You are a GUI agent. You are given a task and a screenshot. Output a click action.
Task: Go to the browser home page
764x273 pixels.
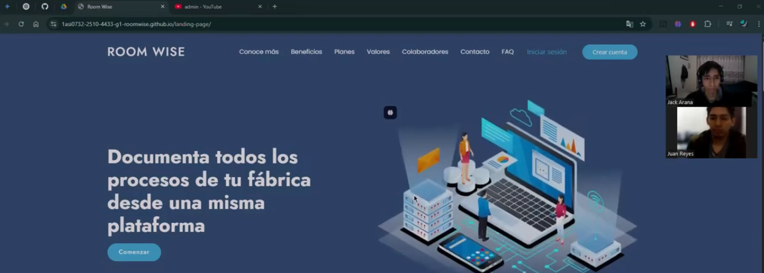click(36, 24)
